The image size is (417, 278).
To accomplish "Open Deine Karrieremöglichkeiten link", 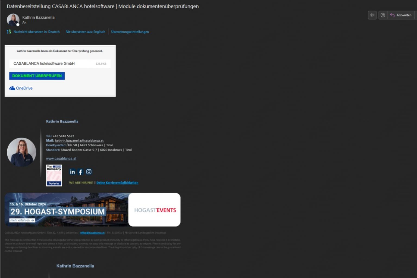I will (117, 183).
